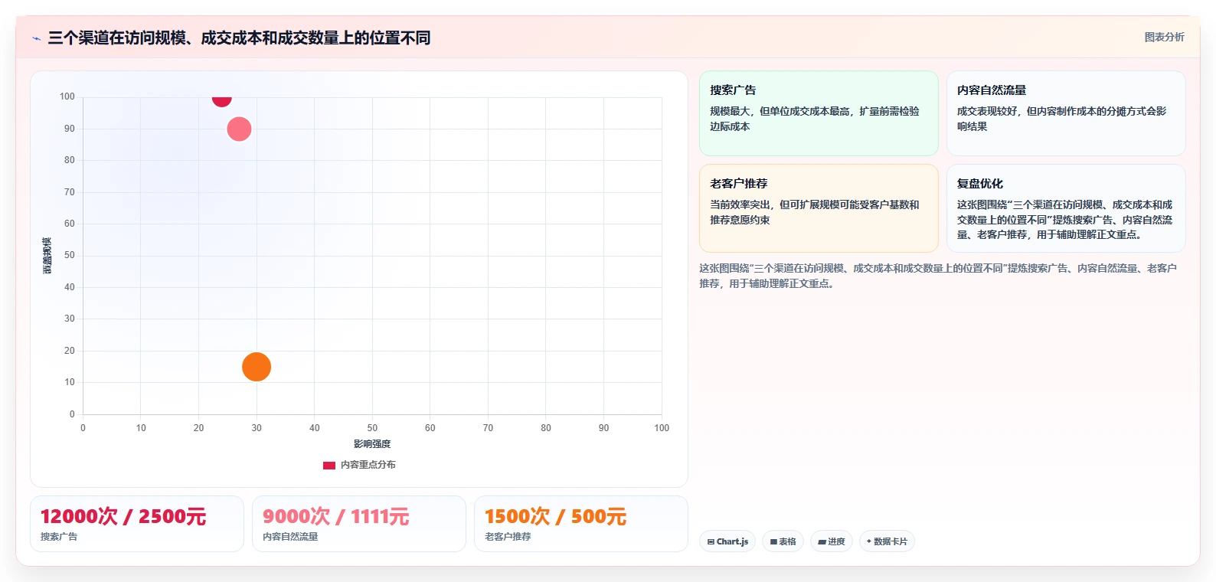
Task: Click the 当前效率突出 description text
Action: coord(815,212)
